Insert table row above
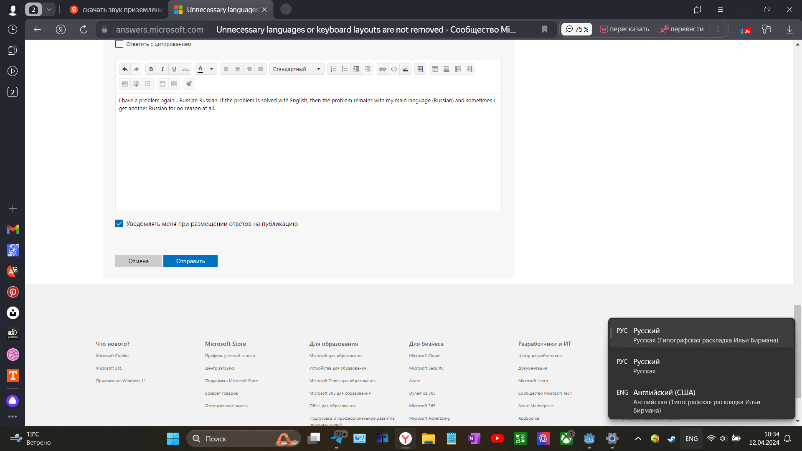The height and width of the screenshot is (451, 802). (x=435, y=69)
